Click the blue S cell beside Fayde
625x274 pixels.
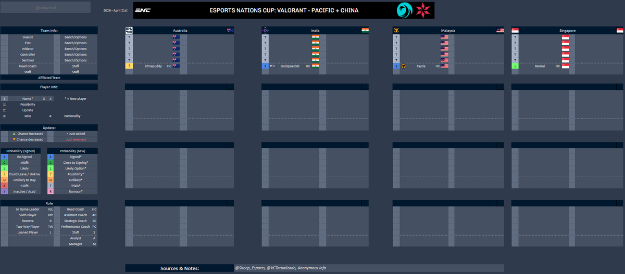click(x=396, y=67)
